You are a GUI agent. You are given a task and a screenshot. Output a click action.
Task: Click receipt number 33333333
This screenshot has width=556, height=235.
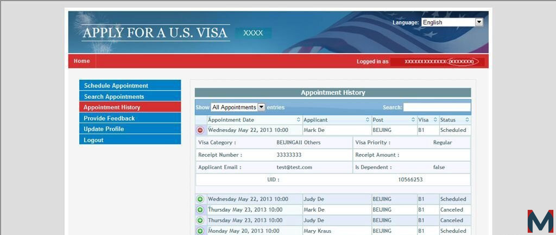coord(289,155)
